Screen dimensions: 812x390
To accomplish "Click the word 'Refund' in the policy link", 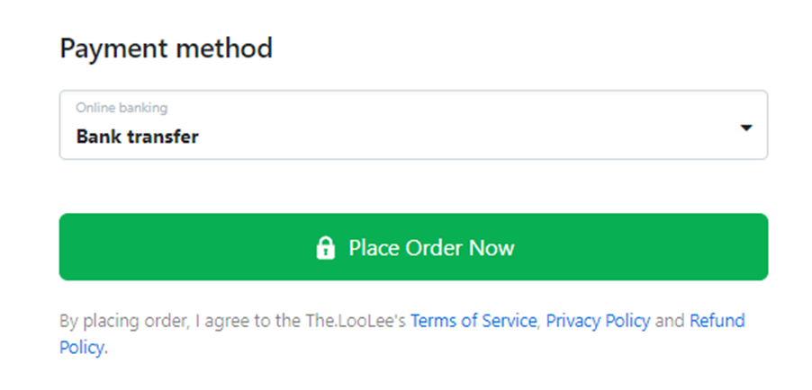I will point(717,321).
